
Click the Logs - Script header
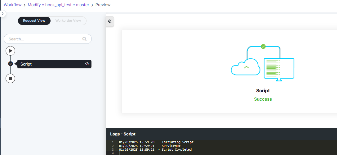pyautogui.click(x=123, y=134)
